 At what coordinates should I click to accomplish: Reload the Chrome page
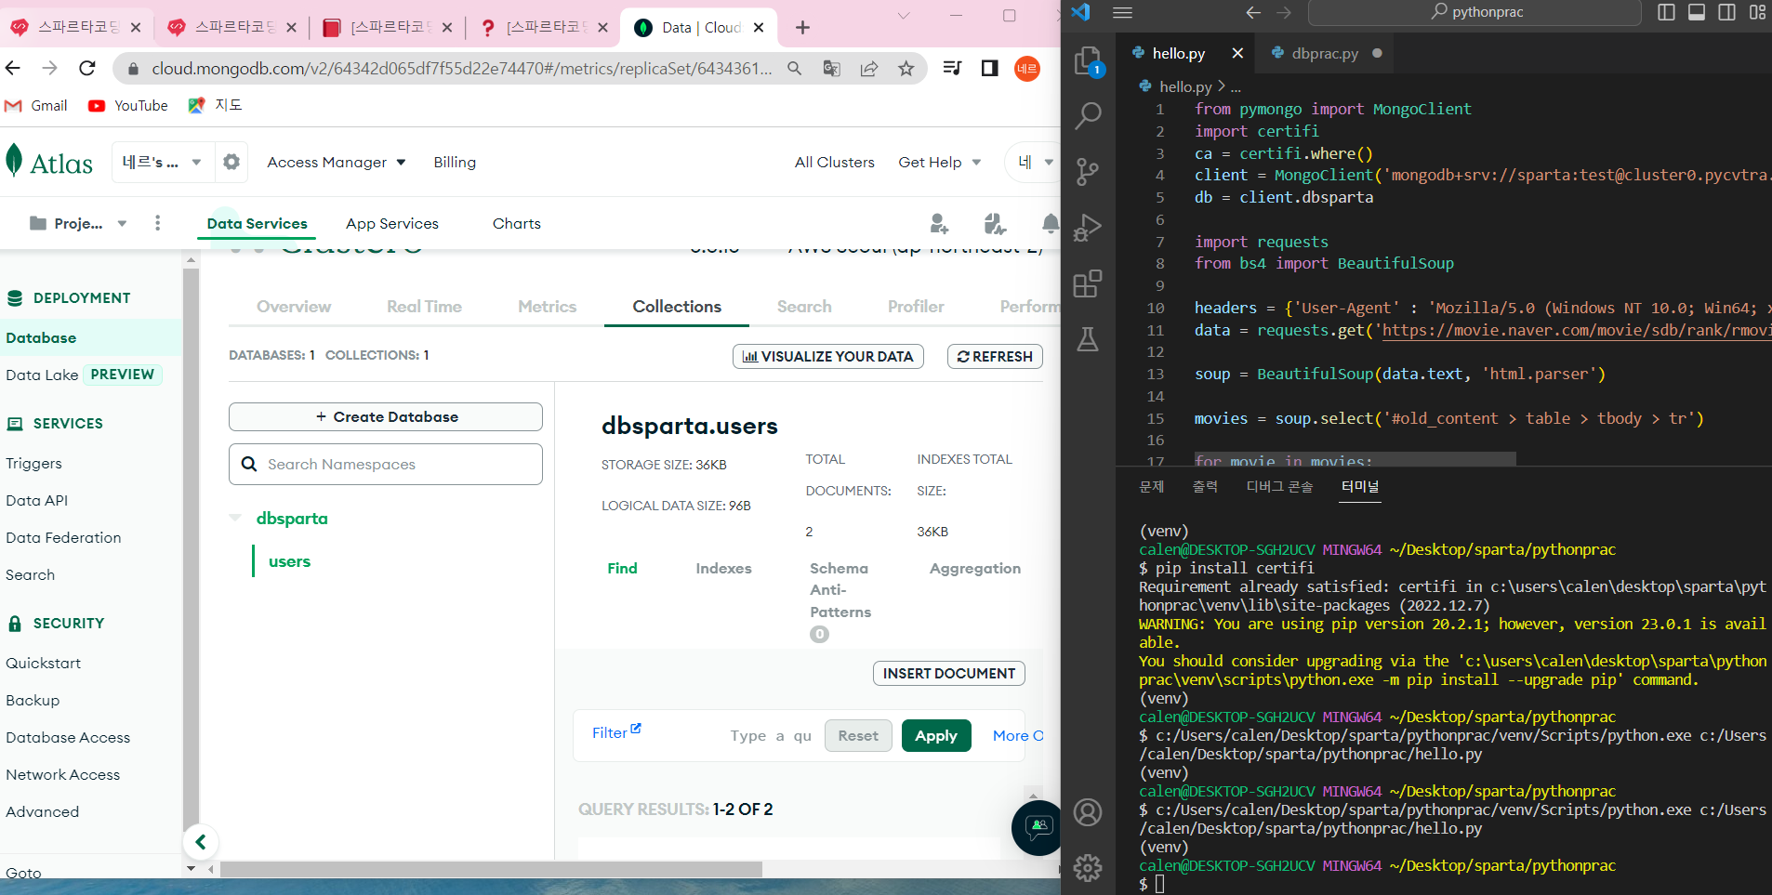(87, 68)
